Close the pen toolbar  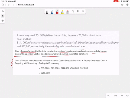83,11
